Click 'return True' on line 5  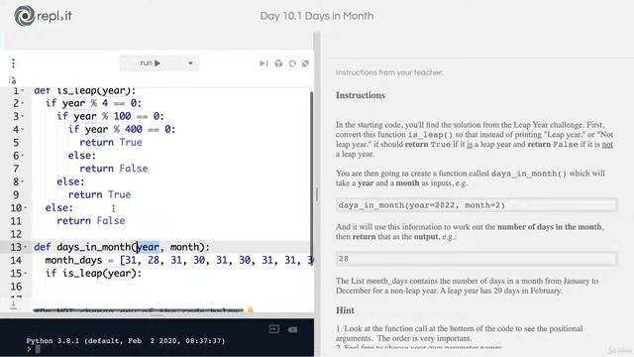tap(111, 143)
